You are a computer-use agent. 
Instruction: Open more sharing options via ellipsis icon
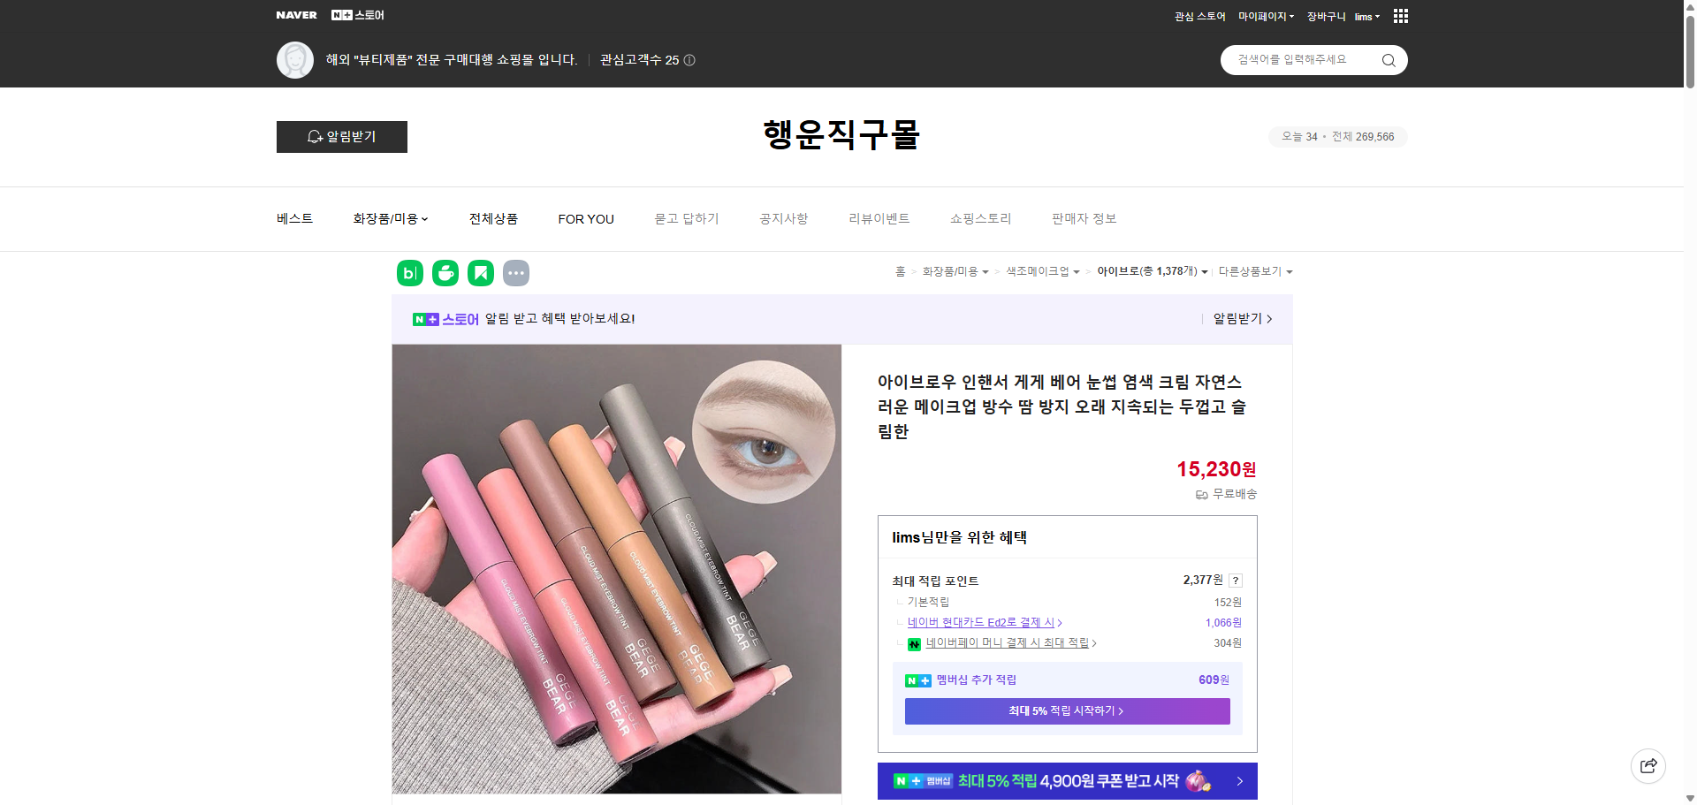517,273
